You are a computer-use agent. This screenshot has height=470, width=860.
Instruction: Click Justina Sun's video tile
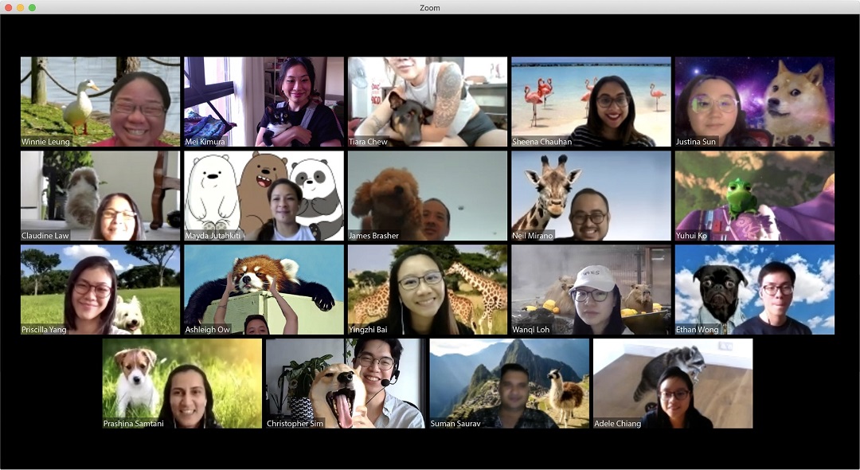tap(755, 101)
